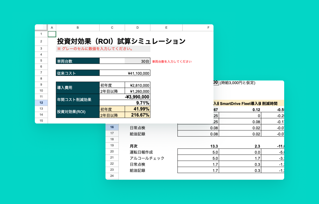
Task: Select row 5 header in front spreadsheet
Action: point(41,60)
